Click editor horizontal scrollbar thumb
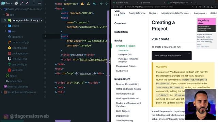Viewport: 218px width, 122px height. [x=63, y=121]
